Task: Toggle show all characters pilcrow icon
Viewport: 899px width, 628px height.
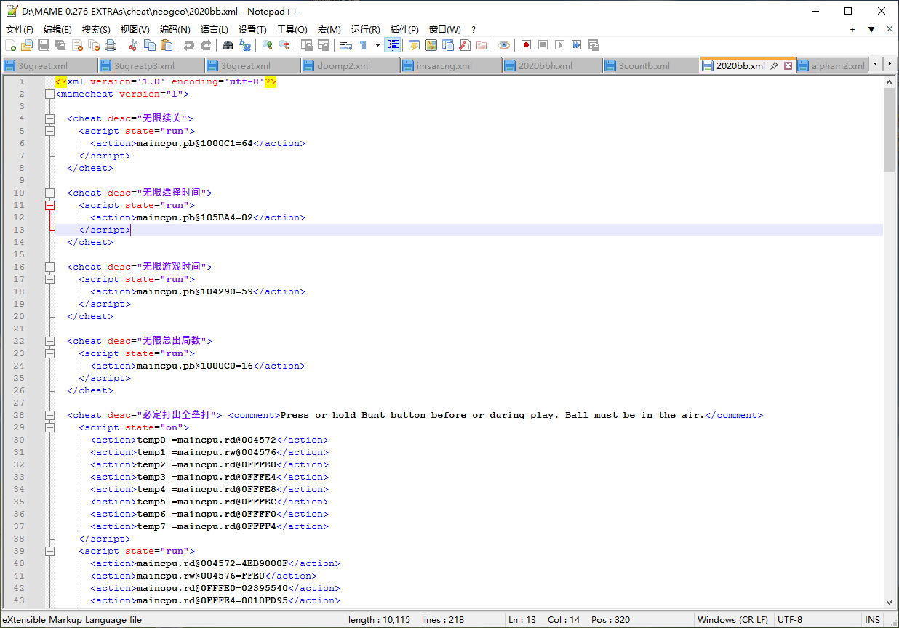Action: (x=363, y=45)
